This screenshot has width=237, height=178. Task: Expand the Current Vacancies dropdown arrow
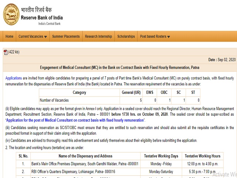click(46, 37)
